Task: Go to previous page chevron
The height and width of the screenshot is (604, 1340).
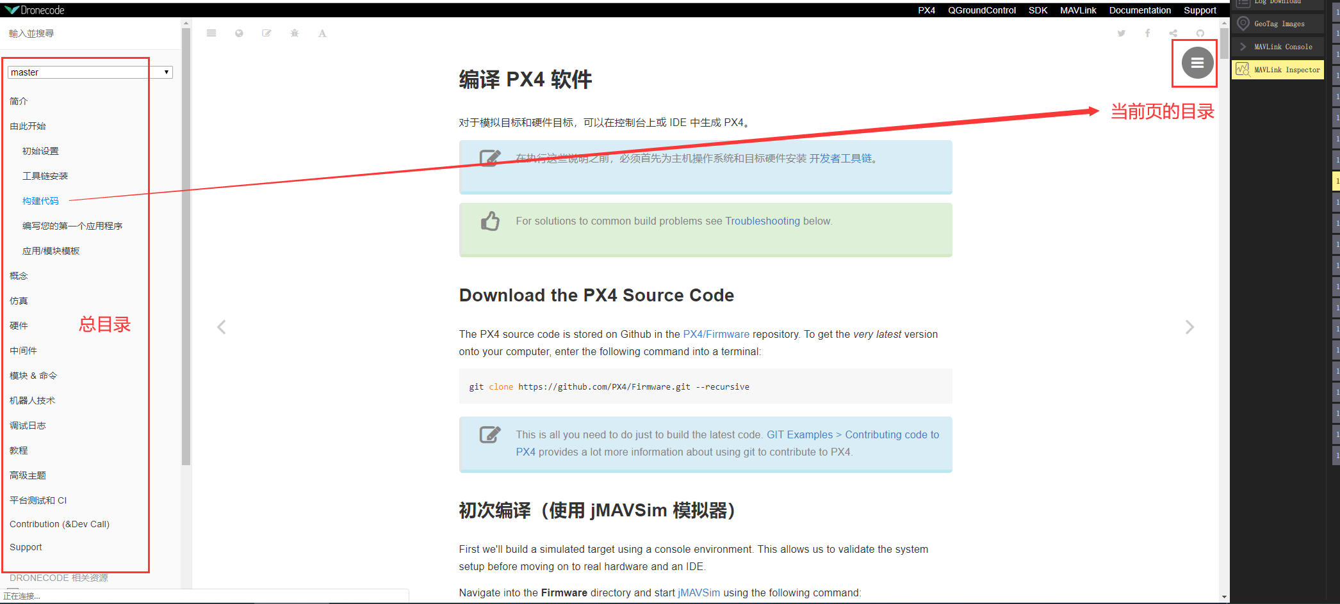Action: click(222, 327)
